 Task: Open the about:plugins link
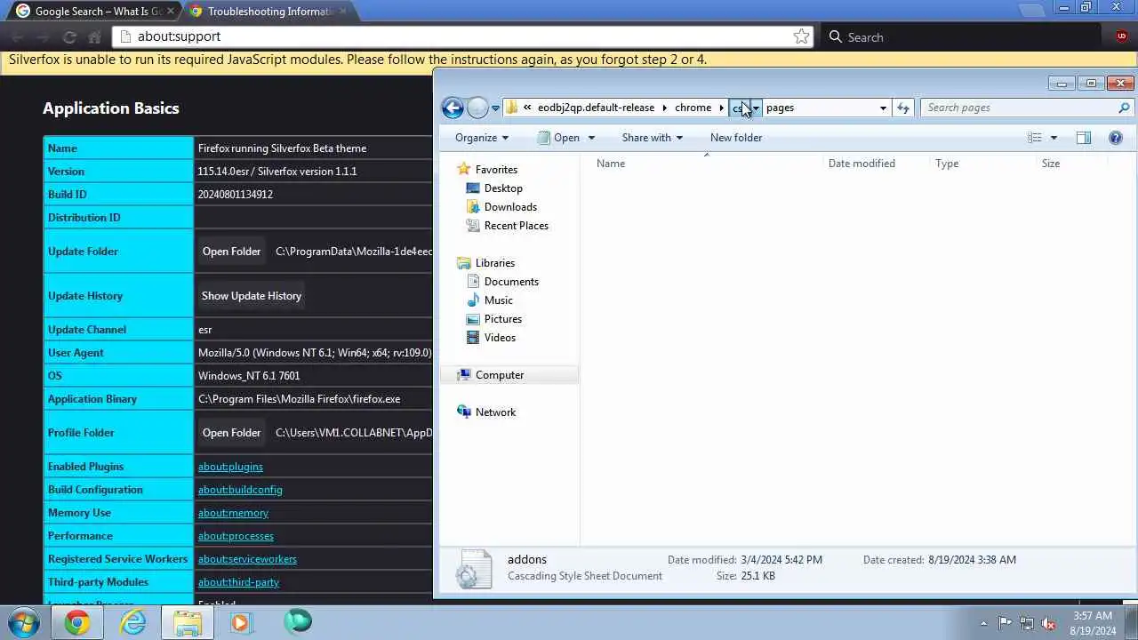pyautogui.click(x=230, y=467)
